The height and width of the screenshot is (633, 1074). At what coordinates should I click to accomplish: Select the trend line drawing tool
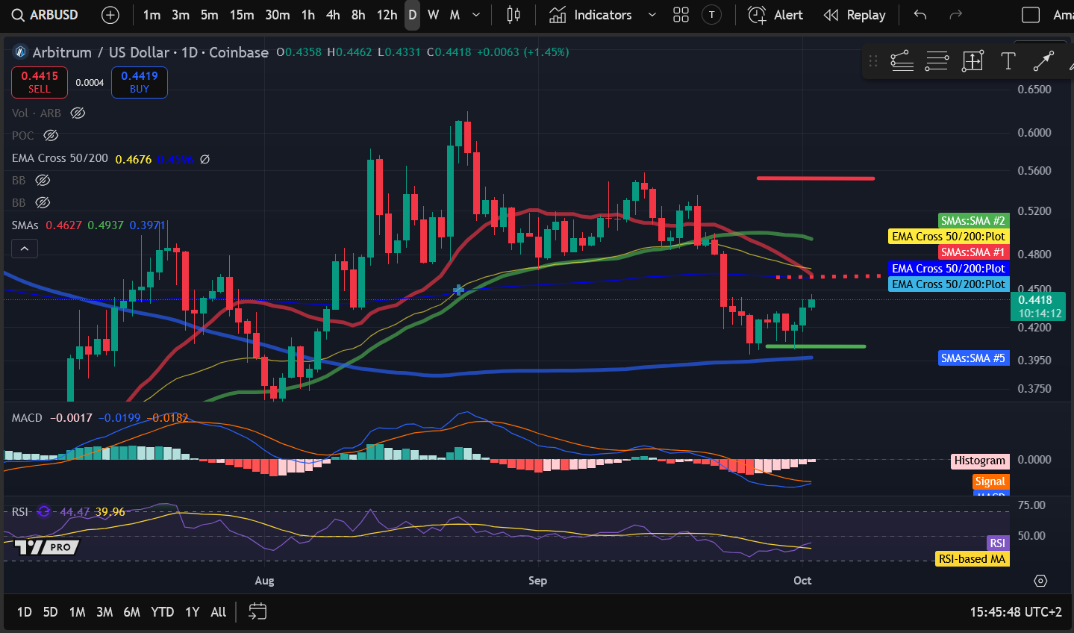[x=1043, y=61]
